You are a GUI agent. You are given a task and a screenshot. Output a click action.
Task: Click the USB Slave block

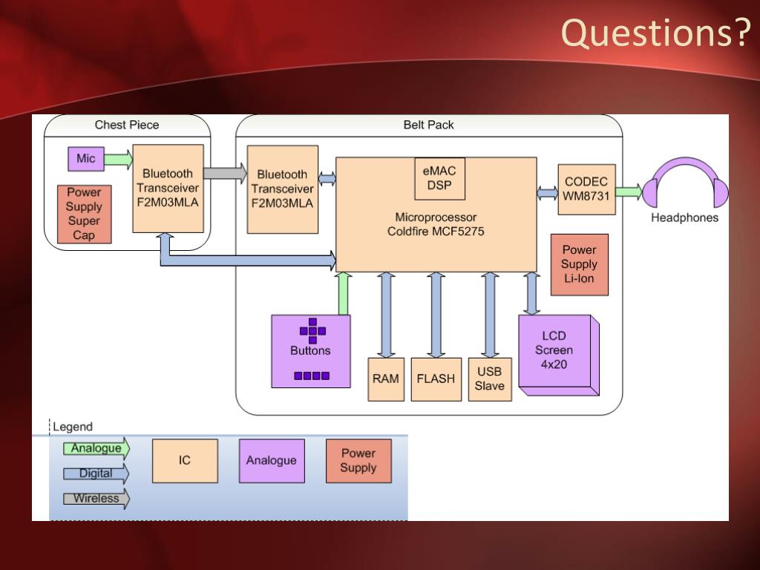click(x=490, y=379)
